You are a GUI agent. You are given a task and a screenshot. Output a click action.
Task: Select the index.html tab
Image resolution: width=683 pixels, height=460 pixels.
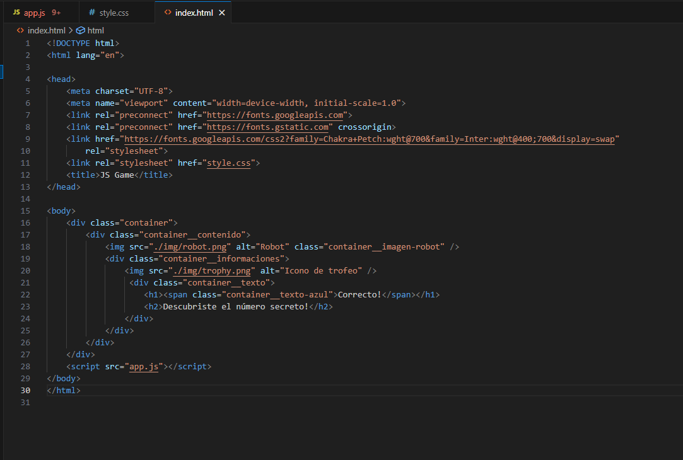pyautogui.click(x=194, y=13)
